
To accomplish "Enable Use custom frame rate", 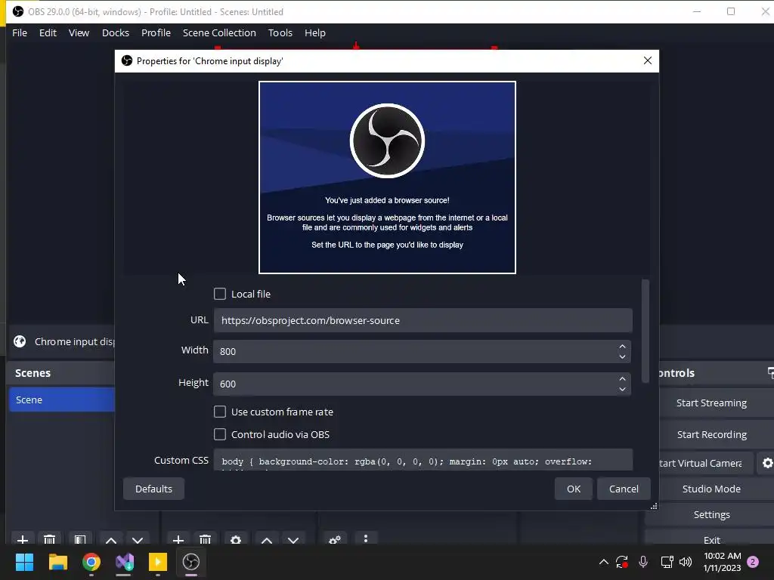I will click(220, 412).
